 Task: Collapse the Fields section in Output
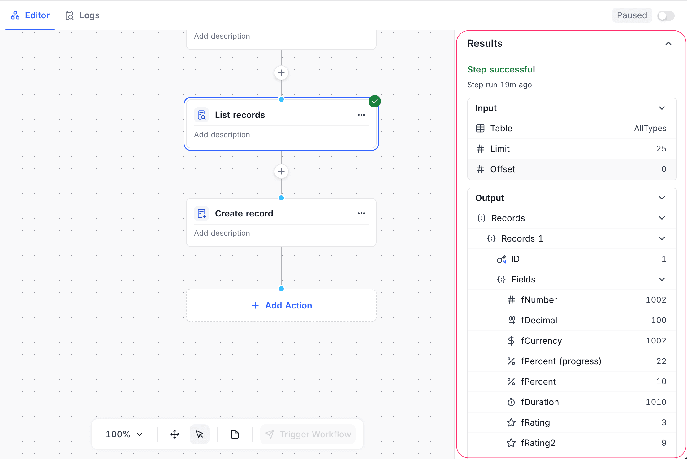pos(662,279)
